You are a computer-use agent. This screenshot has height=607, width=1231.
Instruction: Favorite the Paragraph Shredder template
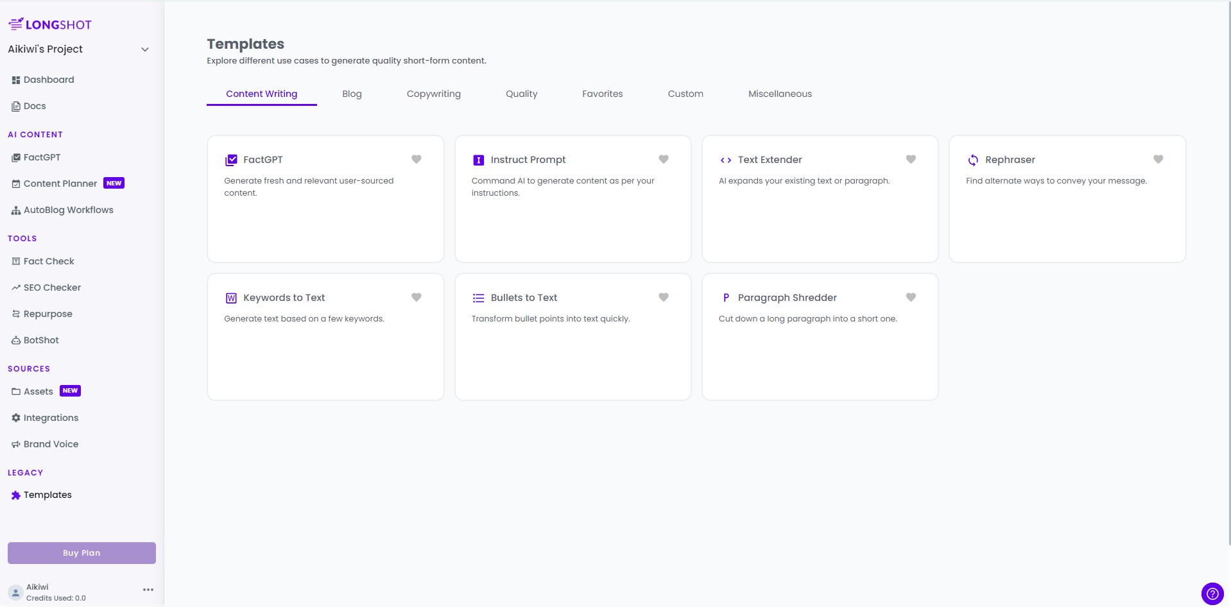(911, 297)
